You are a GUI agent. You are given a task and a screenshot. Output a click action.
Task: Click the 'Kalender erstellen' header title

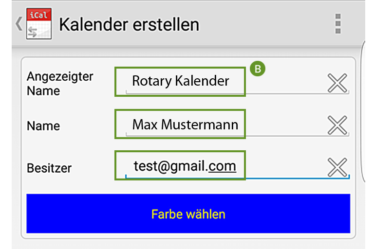[129, 24]
